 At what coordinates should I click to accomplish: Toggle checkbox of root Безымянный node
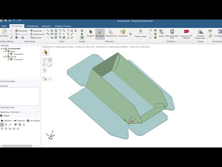click(4, 49)
